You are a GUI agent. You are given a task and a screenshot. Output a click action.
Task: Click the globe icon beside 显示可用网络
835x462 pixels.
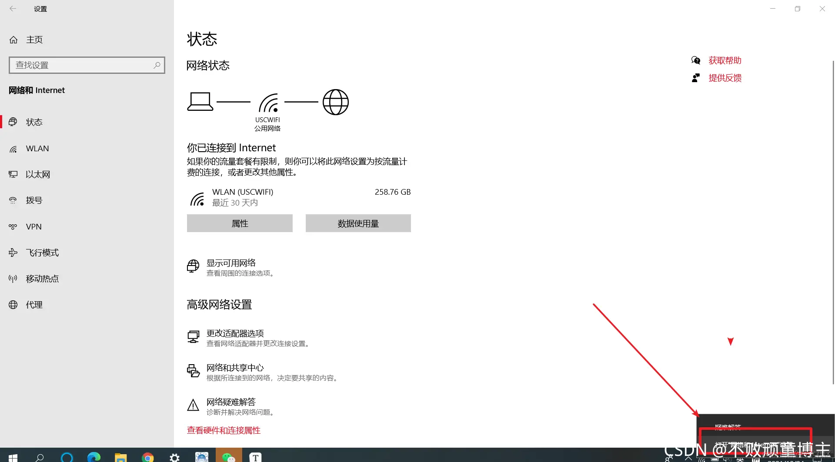193,266
